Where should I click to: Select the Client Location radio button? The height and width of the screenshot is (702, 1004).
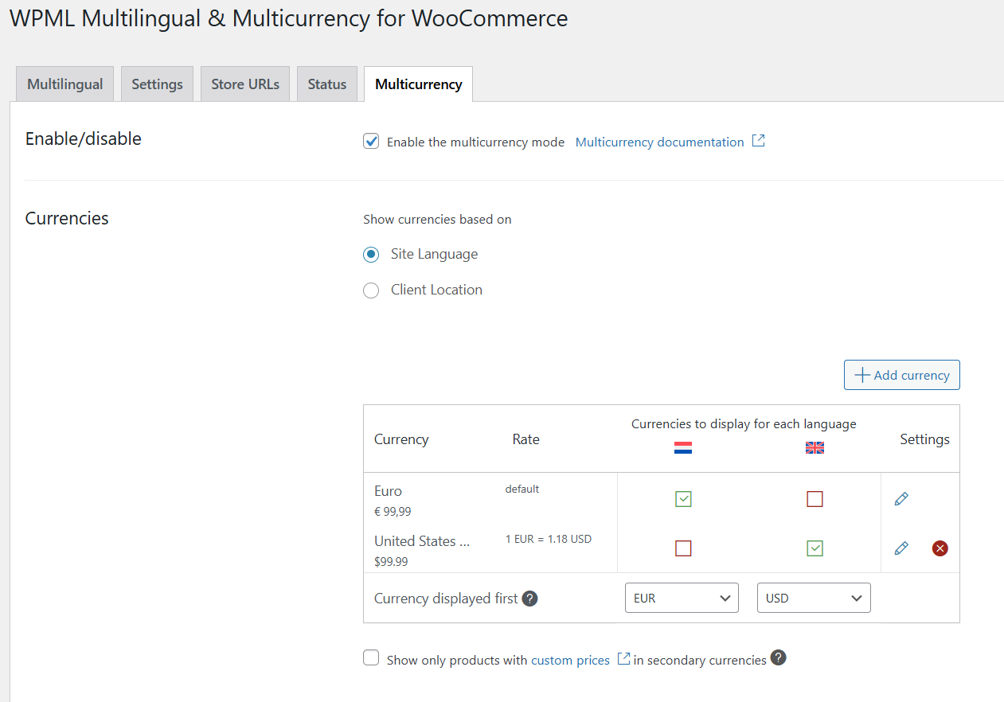pos(371,291)
